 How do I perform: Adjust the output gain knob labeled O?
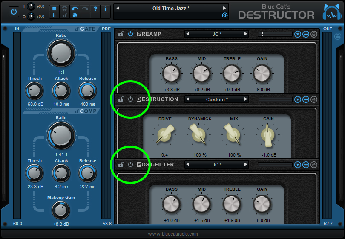pyautogui.click(x=31, y=17)
